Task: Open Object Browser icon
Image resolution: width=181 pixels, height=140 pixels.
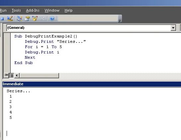Action: click(x=35, y=19)
